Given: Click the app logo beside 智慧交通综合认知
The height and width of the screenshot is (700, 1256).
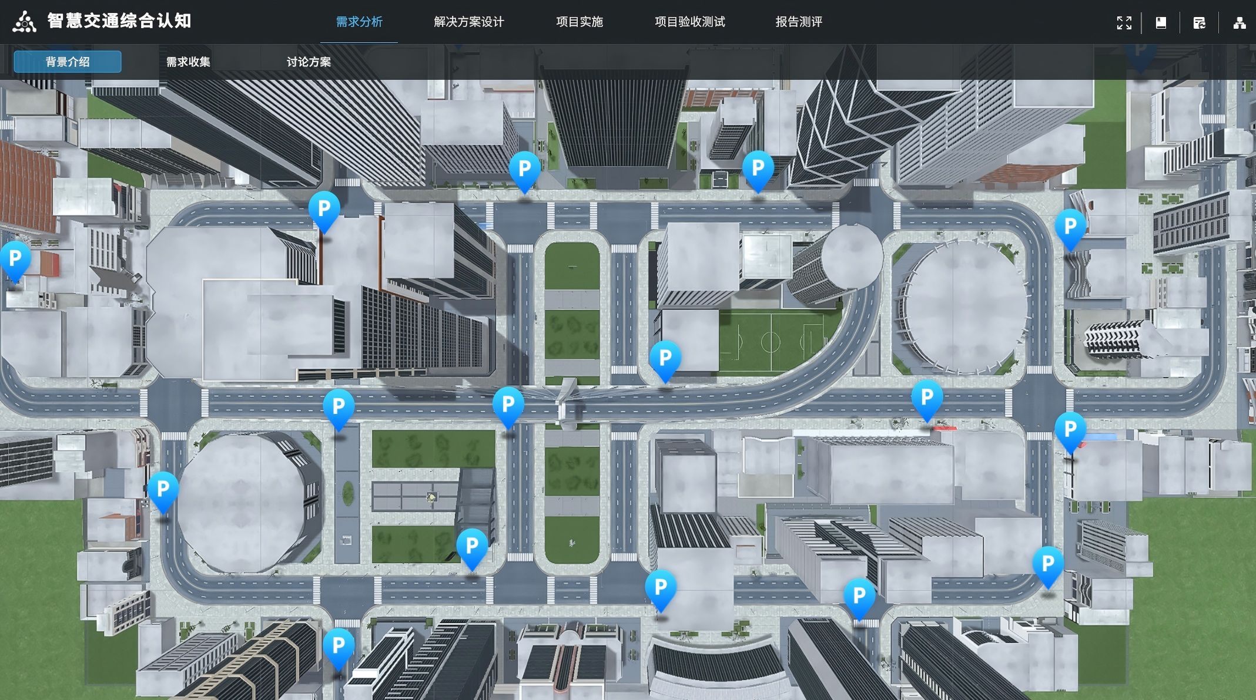Looking at the screenshot, I should pos(24,22).
